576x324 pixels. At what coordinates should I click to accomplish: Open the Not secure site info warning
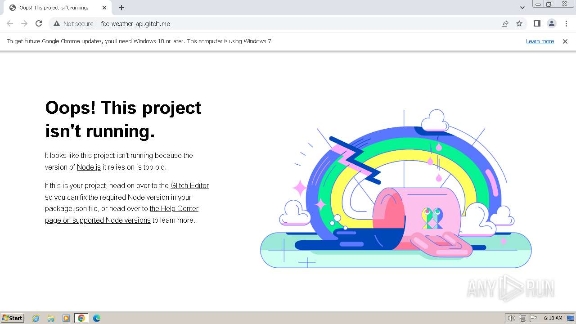73,23
